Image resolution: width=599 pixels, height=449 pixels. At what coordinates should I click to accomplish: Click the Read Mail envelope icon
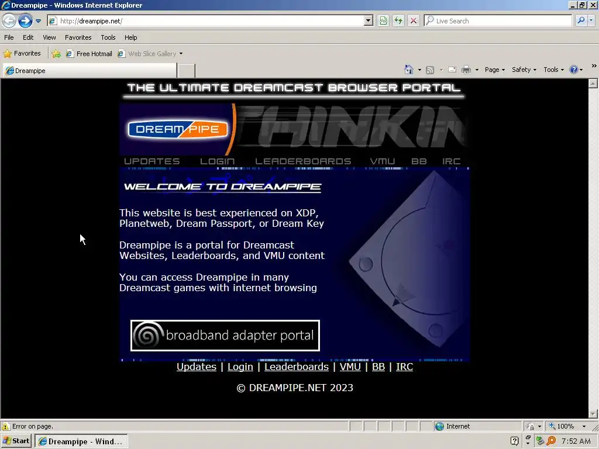click(452, 70)
